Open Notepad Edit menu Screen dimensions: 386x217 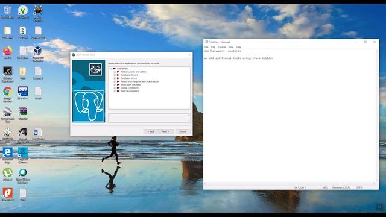[x=213, y=47]
